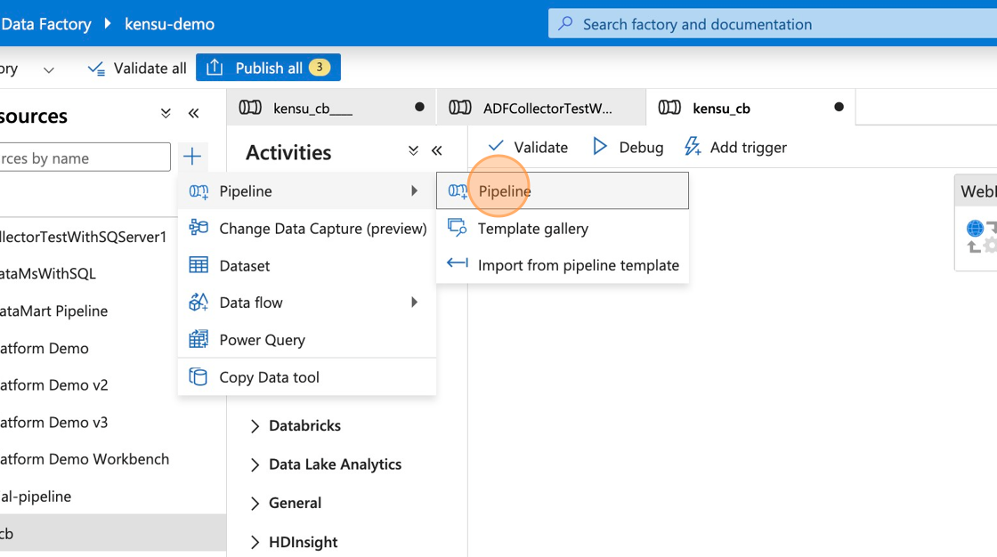Screen dimensions: 997x557
Task: Click the Publish all button
Action: (x=268, y=68)
